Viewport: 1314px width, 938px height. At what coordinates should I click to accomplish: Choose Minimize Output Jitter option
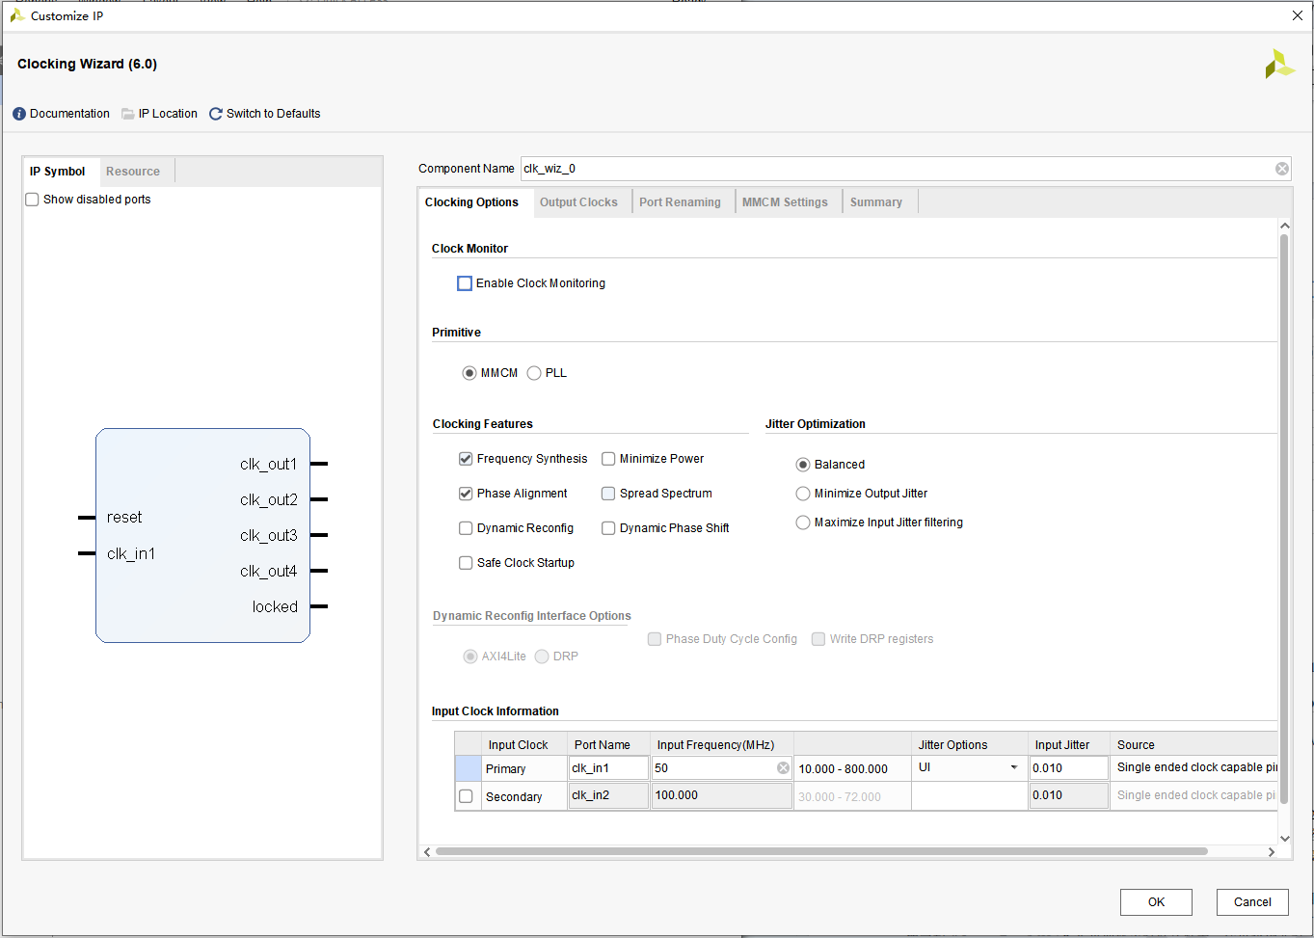point(803,494)
